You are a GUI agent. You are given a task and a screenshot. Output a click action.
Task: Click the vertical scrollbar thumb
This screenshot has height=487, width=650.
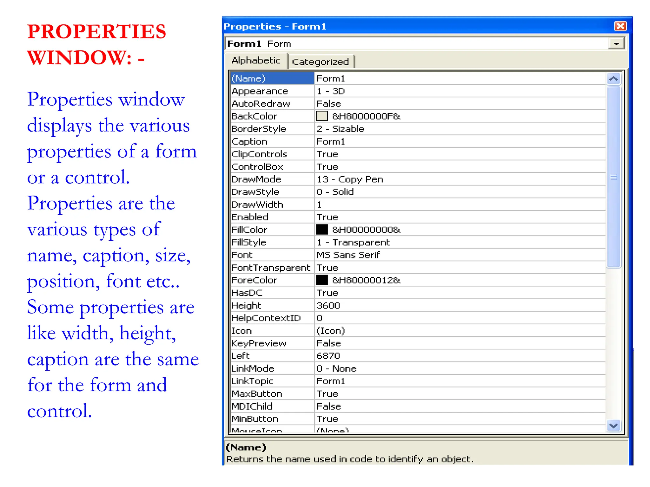[614, 177]
